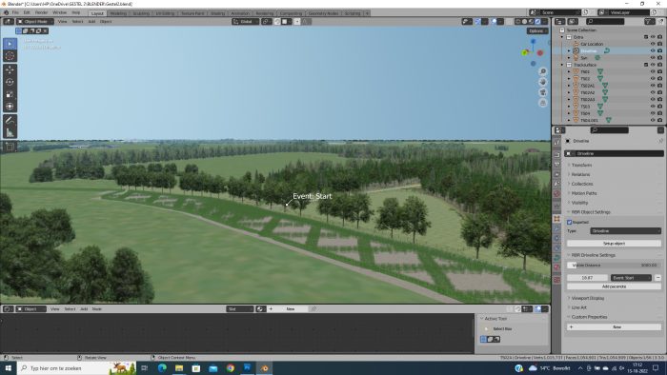Click the Setup object button
The width and height of the screenshot is (667, 375).
pos(614,244)
